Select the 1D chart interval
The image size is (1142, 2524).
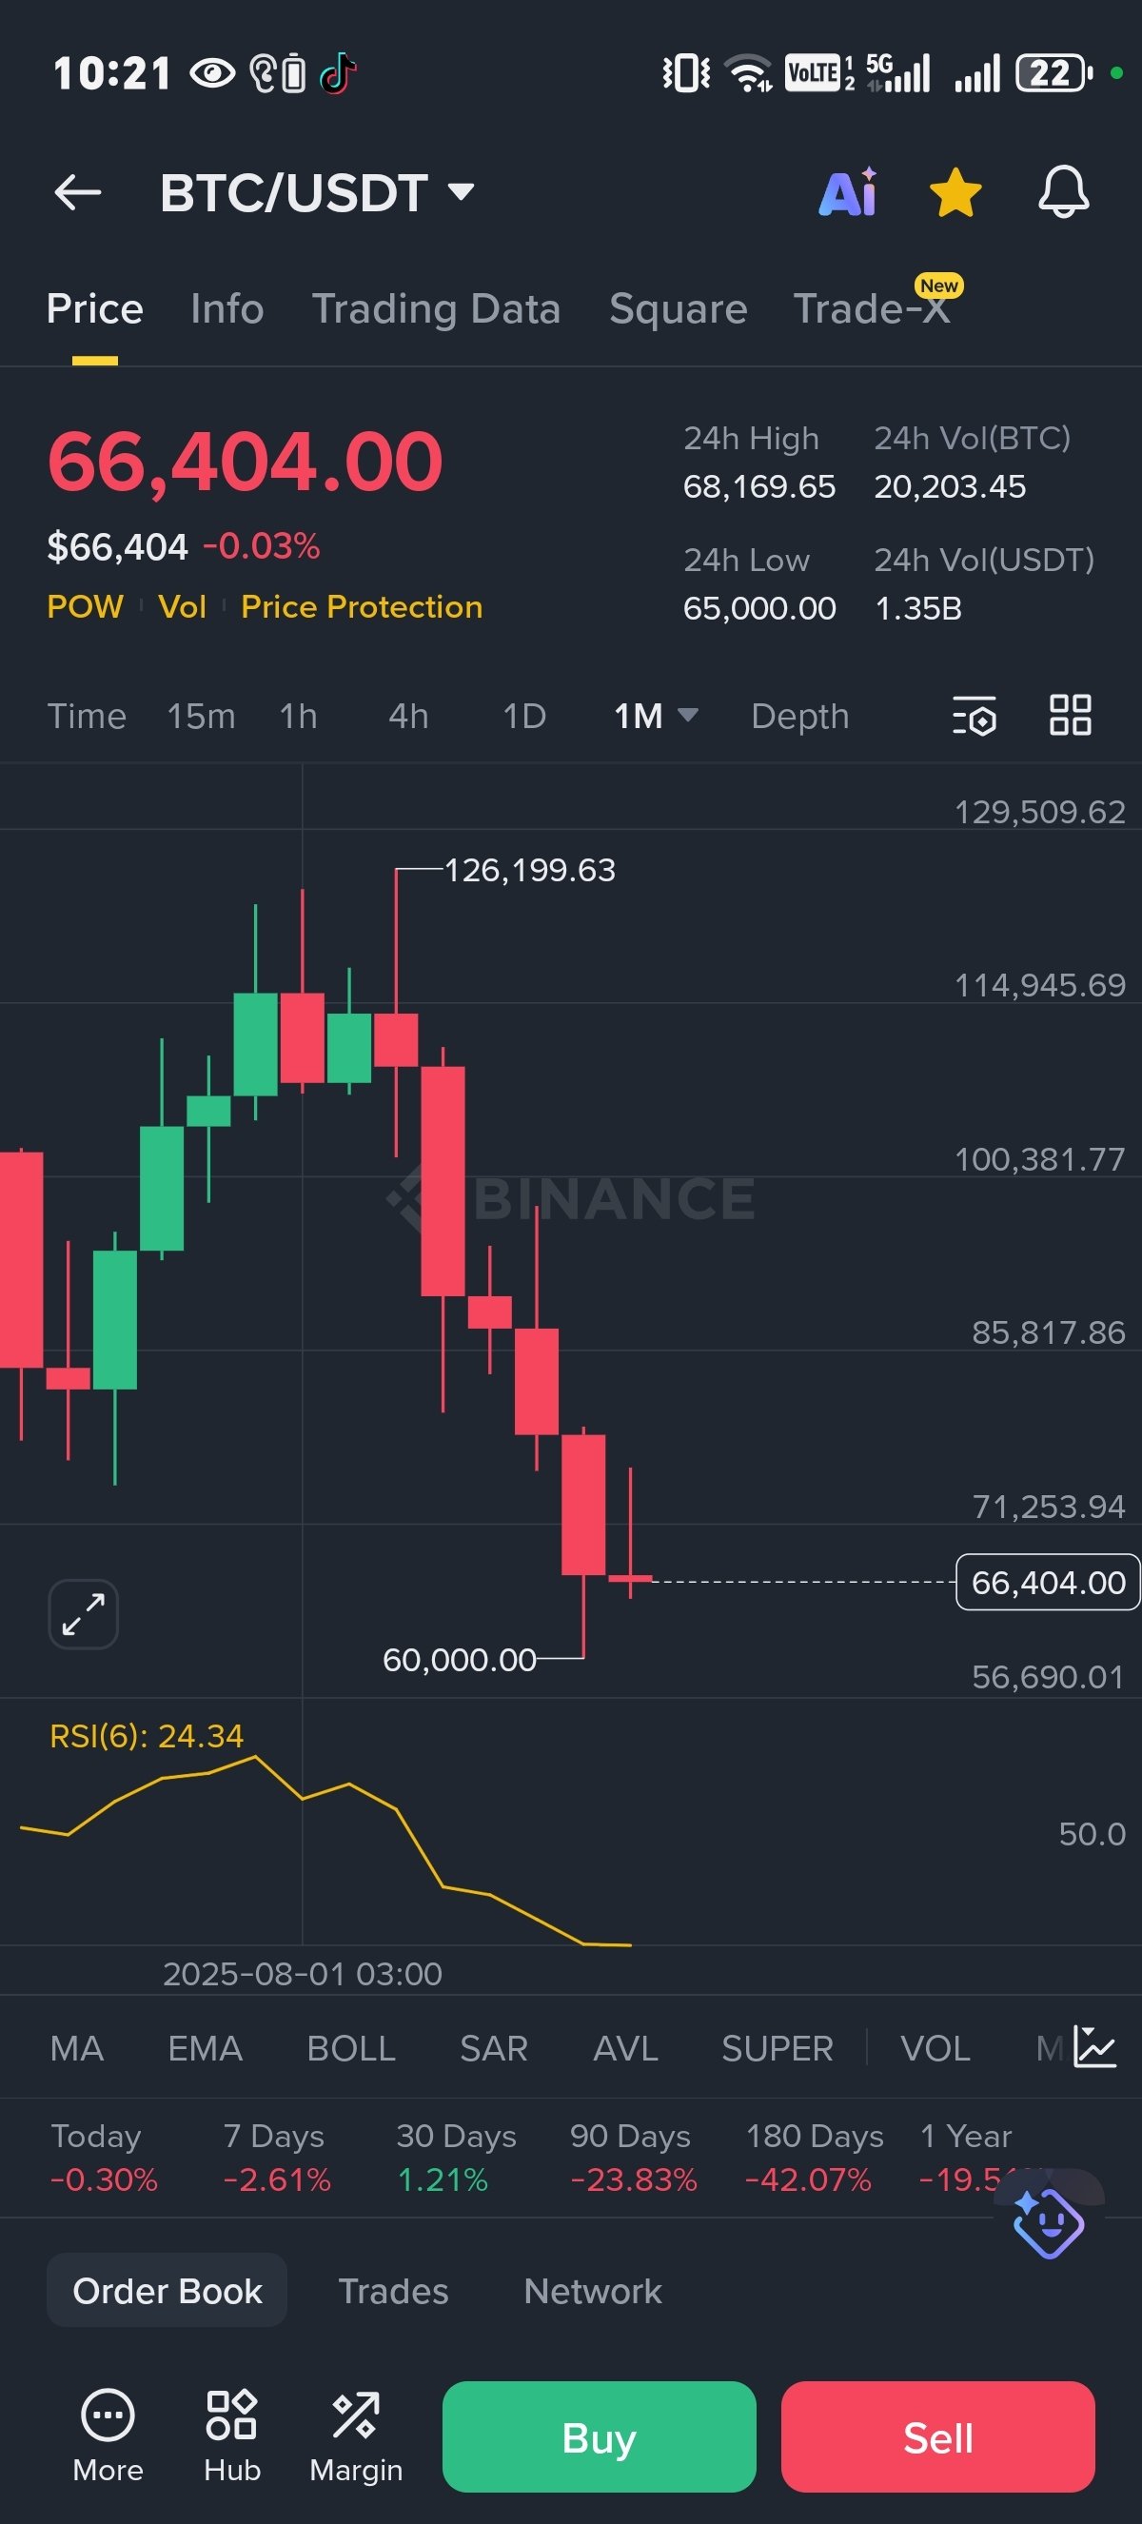(524, 717)
